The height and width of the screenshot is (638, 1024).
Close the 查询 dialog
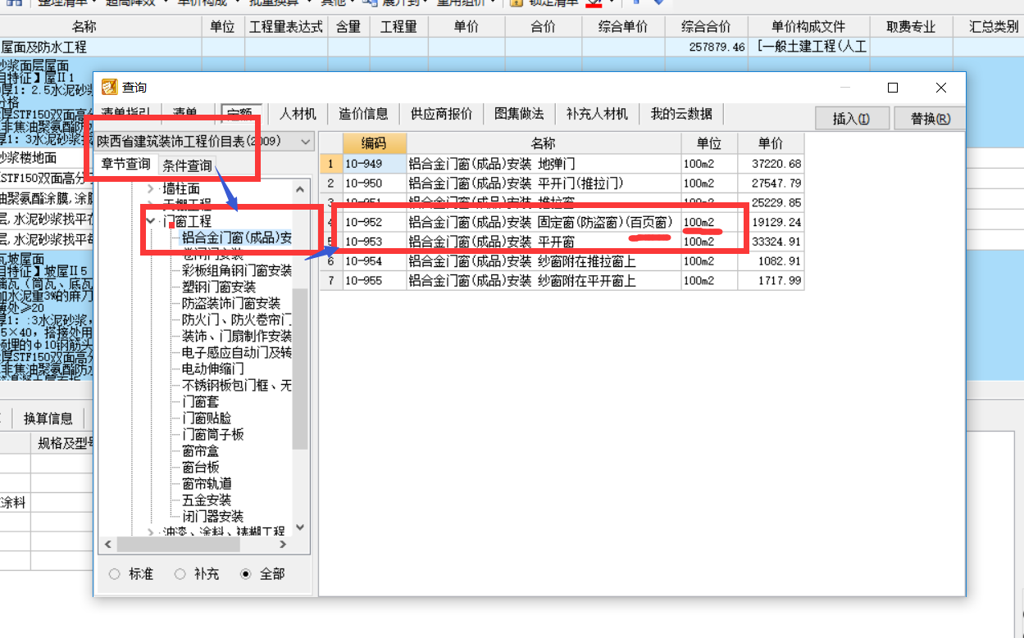(941, 88)
